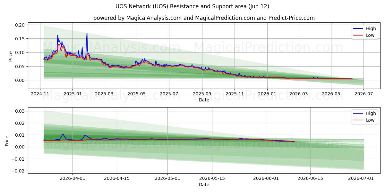Click the '2025-11' x-axis label

[235, 94]
